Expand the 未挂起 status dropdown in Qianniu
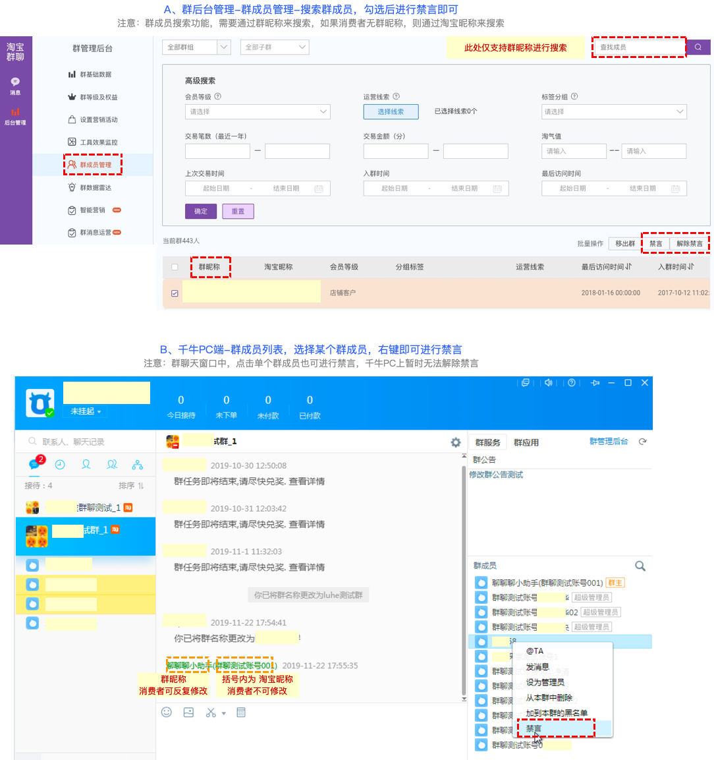Viewport: 714px width, 760px height. pyautogui.click(x=86, y=411)
